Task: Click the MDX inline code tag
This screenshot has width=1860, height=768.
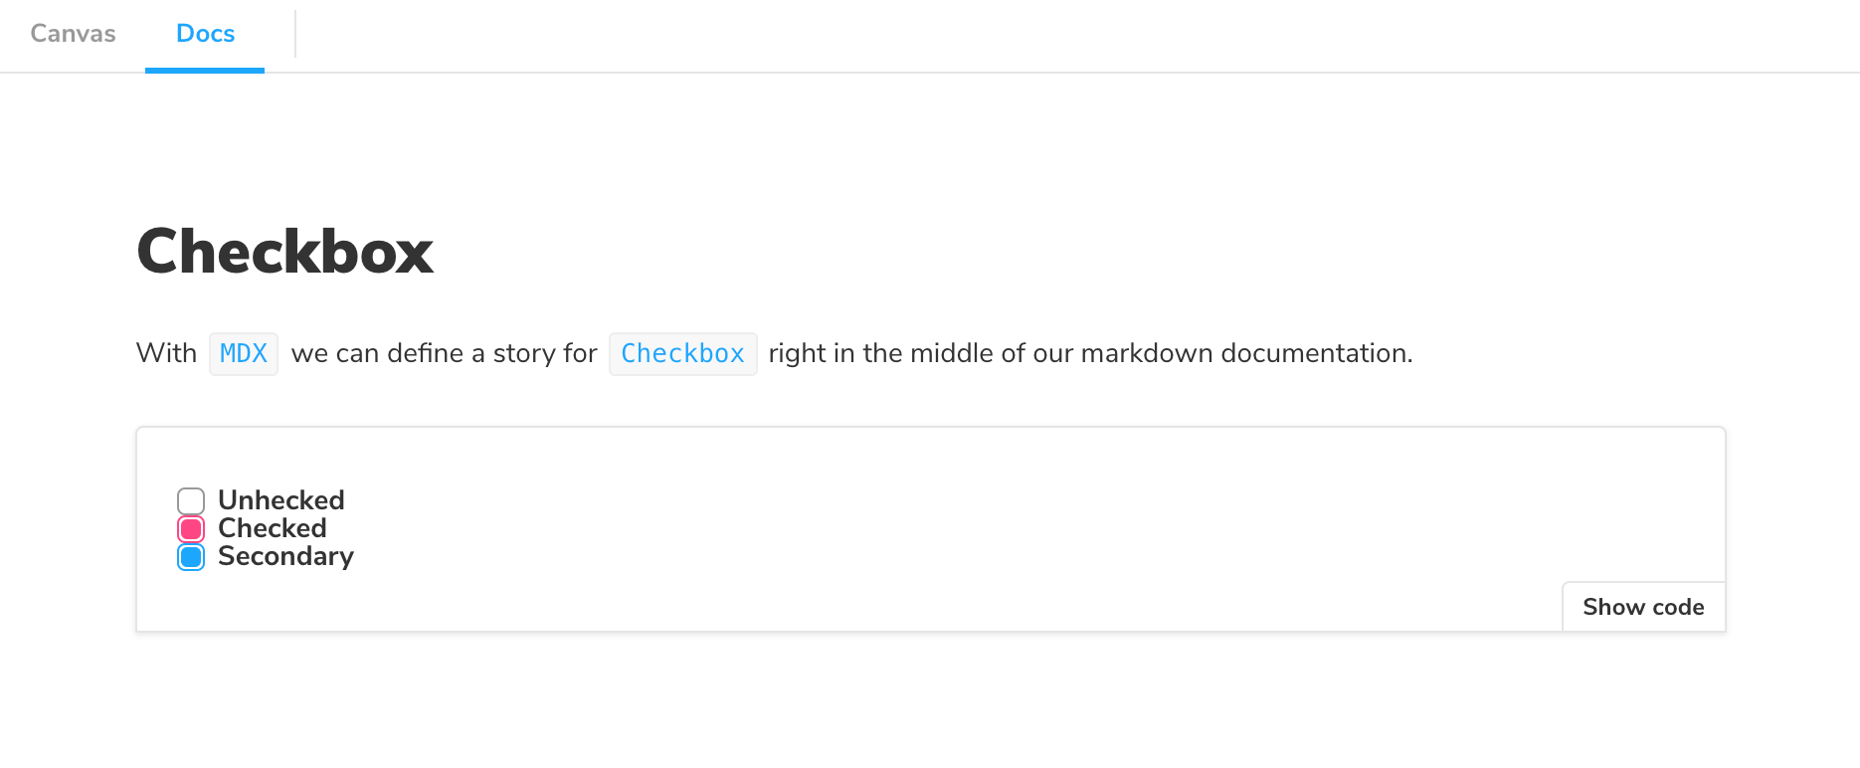Action: tap(244, 354)
